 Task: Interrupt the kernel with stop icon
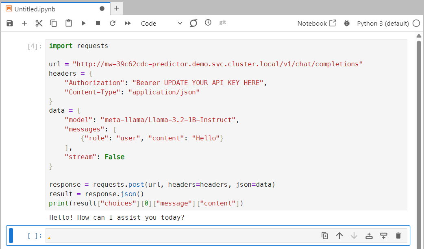click(98, 23)
